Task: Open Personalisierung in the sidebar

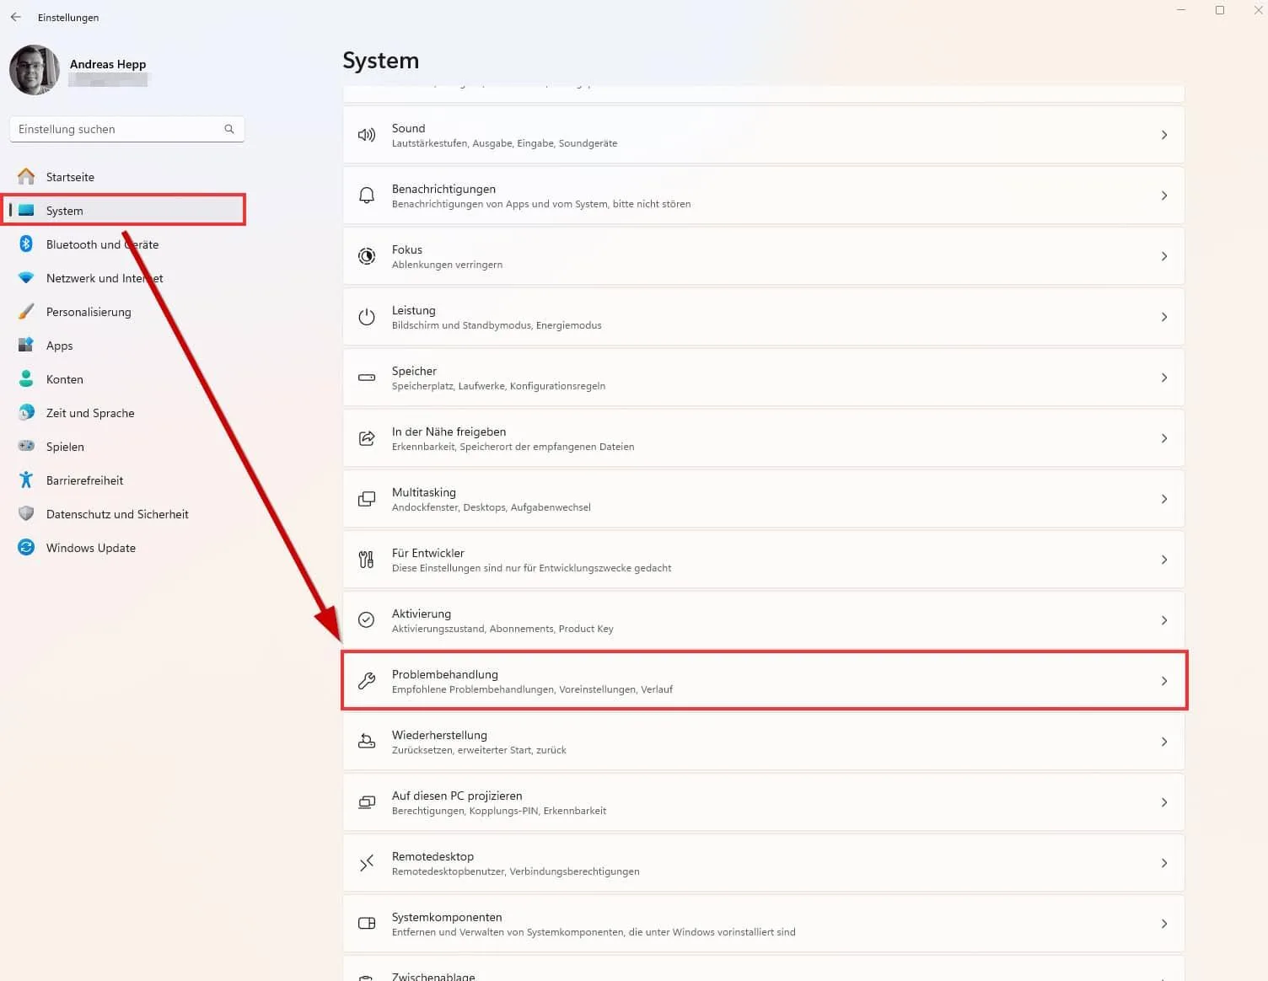Action: [x=89, y=312]
